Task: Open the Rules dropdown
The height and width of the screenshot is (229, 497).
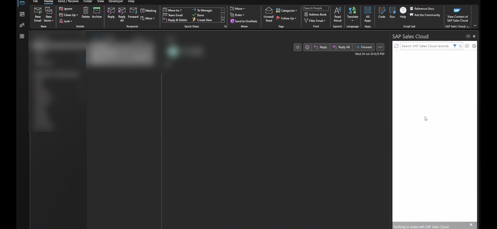Action: [237, 15]
